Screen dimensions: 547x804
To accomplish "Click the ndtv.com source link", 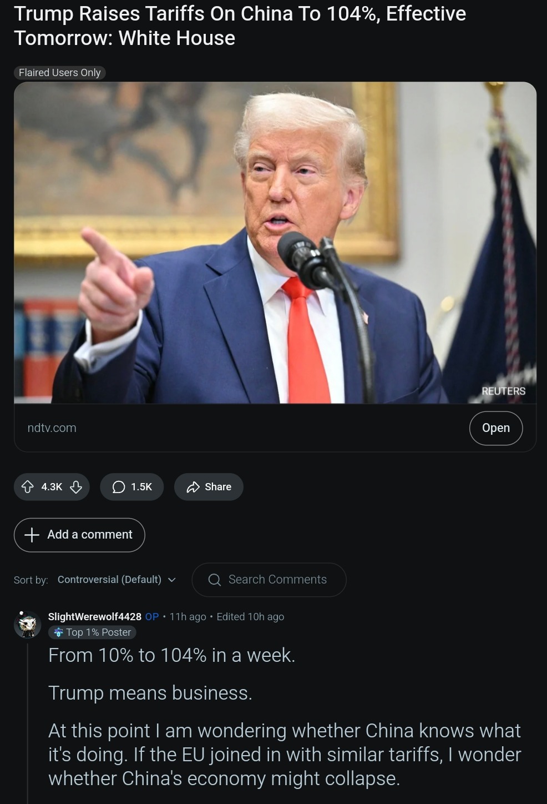I will pyautogui.click(x=52, y=428).
